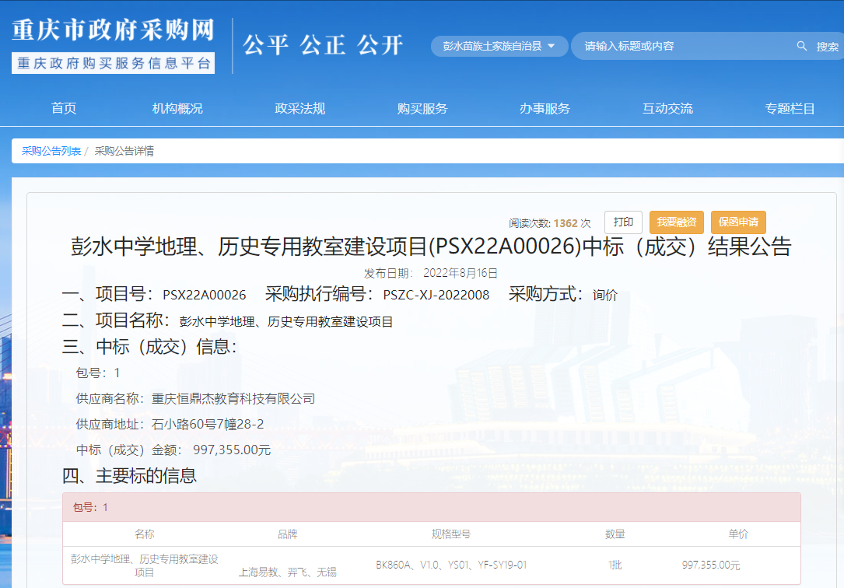The width and height of the screenshot is (844, 588).
Task: Focus the 请输入标题或内容 search box
Action: 685,47
